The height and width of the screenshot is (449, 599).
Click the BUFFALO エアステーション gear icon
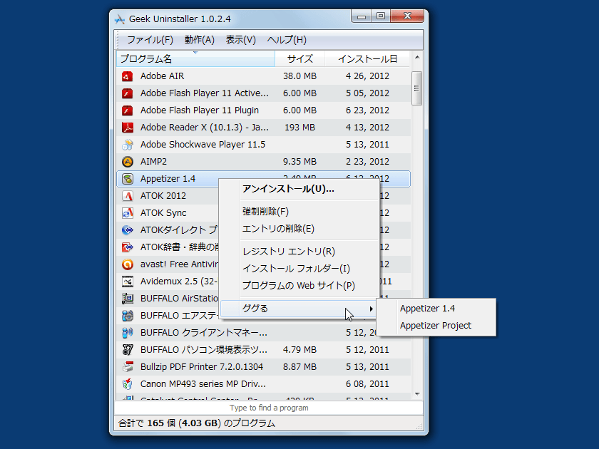point(127,316)
